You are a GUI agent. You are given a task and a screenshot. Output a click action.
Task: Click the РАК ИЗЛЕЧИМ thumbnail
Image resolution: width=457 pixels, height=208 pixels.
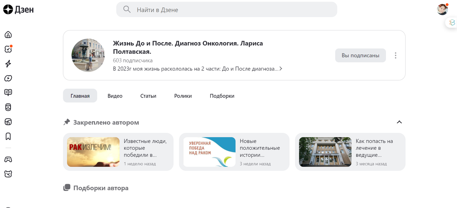click(x=93, y=152)
